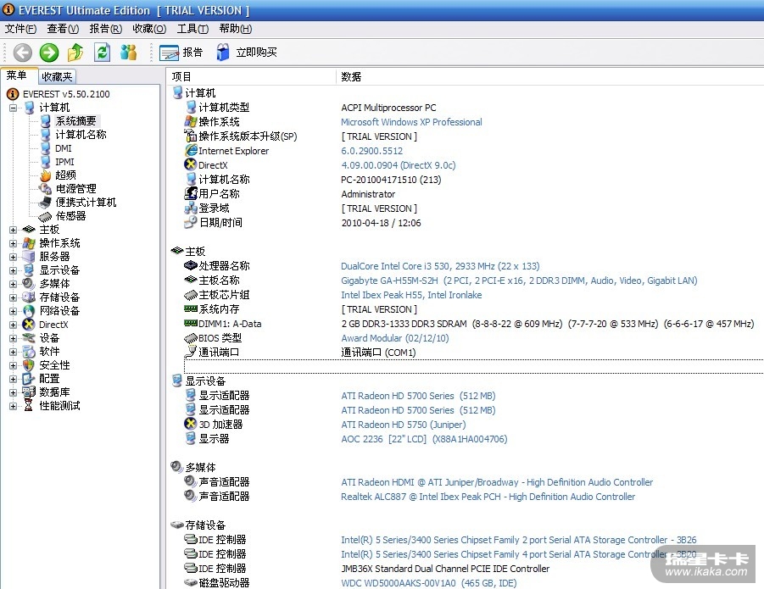
Task: Open the Realtek ALC887 audio link
Action: click(488, 497)
